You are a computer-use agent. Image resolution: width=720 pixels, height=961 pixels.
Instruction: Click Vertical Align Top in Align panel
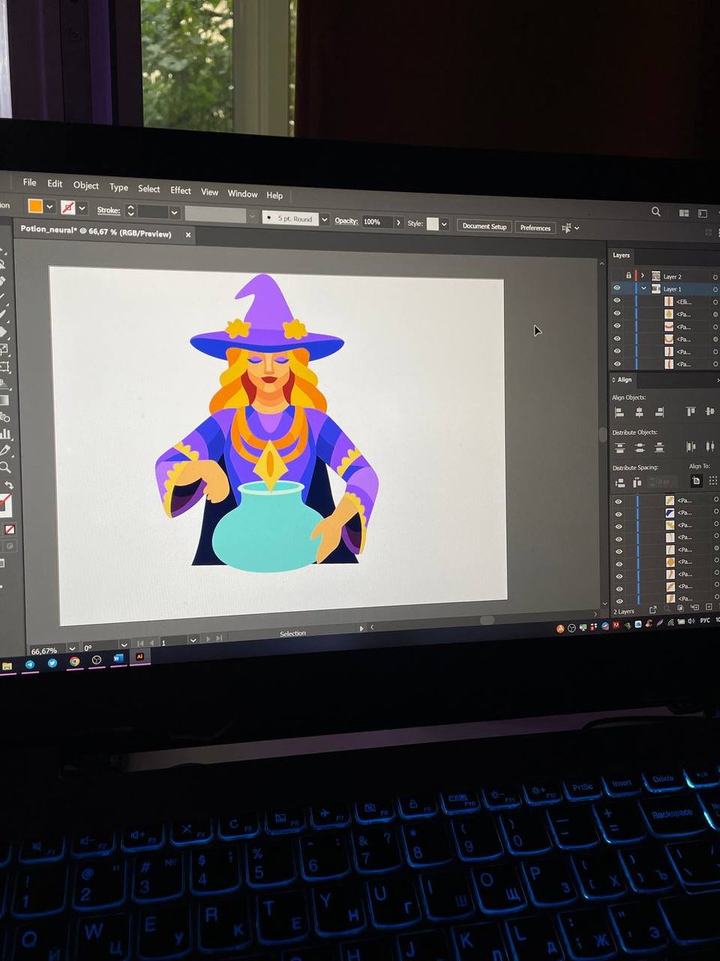coord(690,412)
